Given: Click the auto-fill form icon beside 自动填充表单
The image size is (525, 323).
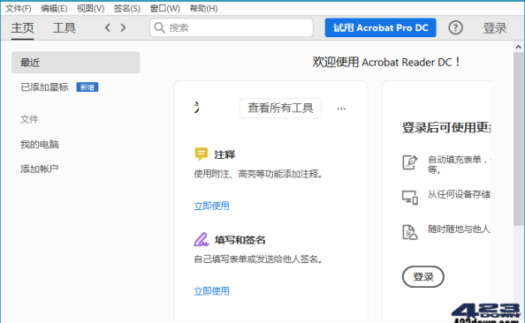Looking at the screenshot, I should pyautogui.click(x=410, y=162).
